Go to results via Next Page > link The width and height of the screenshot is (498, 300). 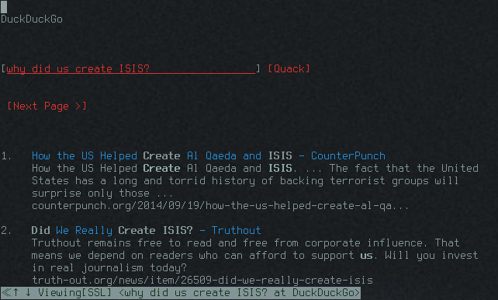pos(47,106)
